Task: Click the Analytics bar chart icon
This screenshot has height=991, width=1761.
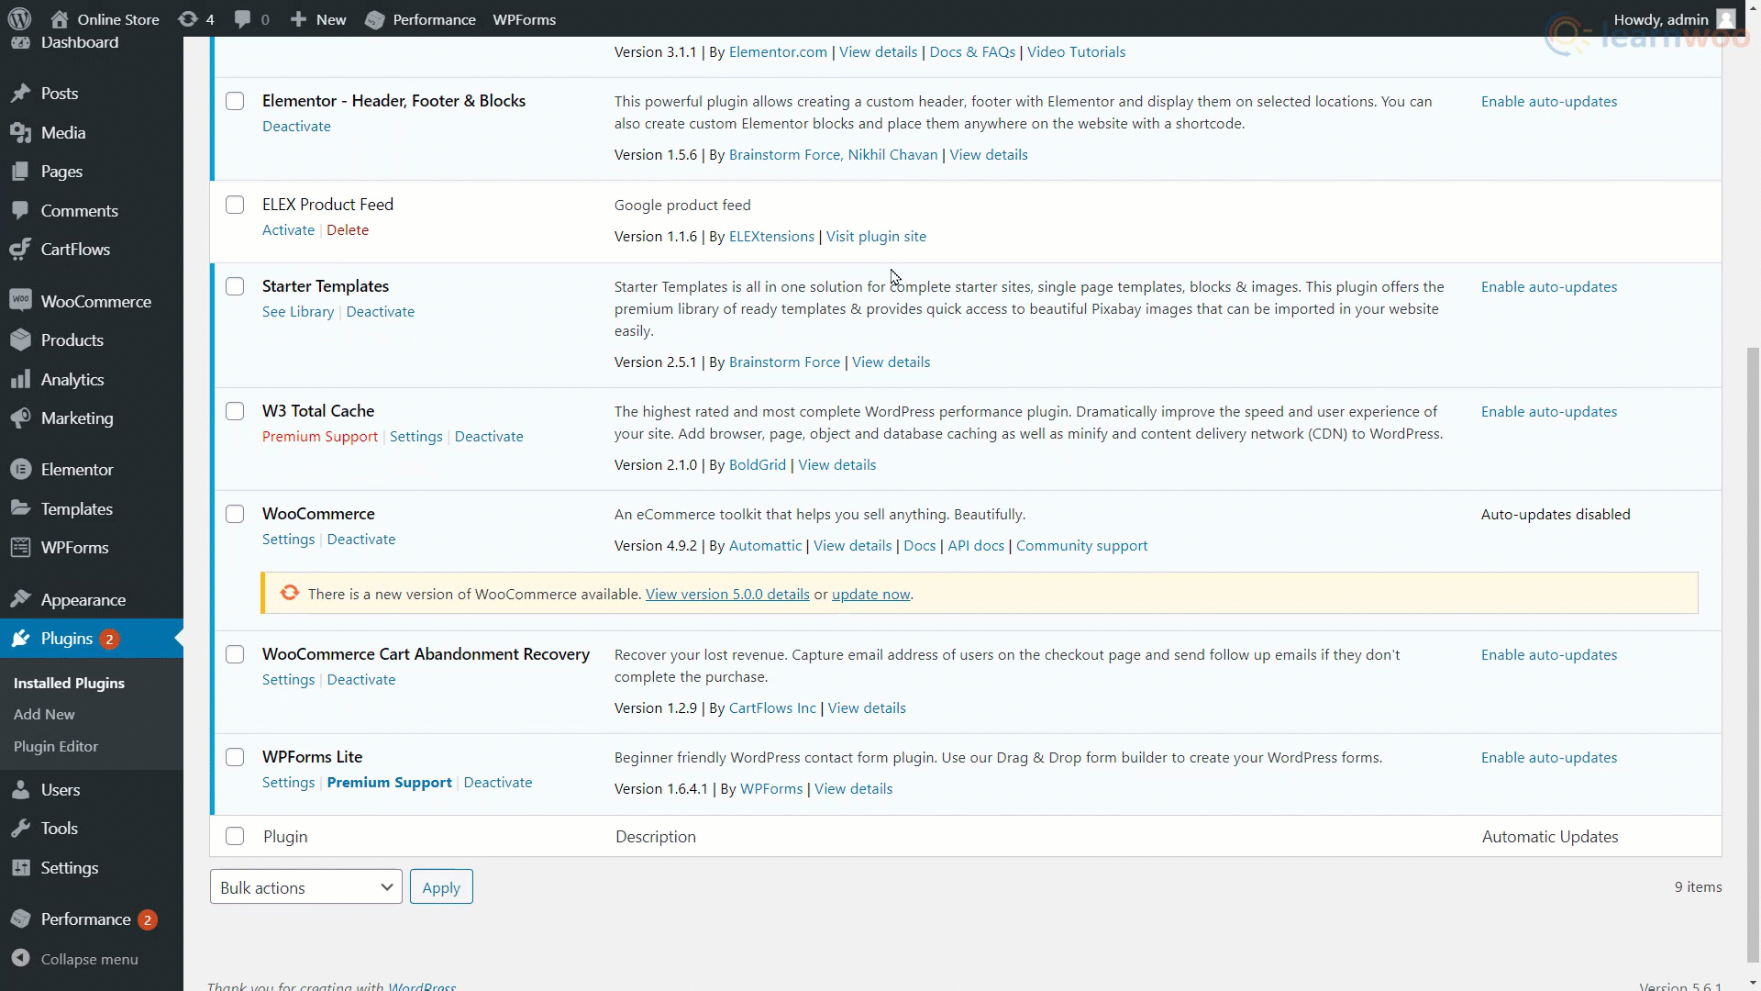Action: 20,380
